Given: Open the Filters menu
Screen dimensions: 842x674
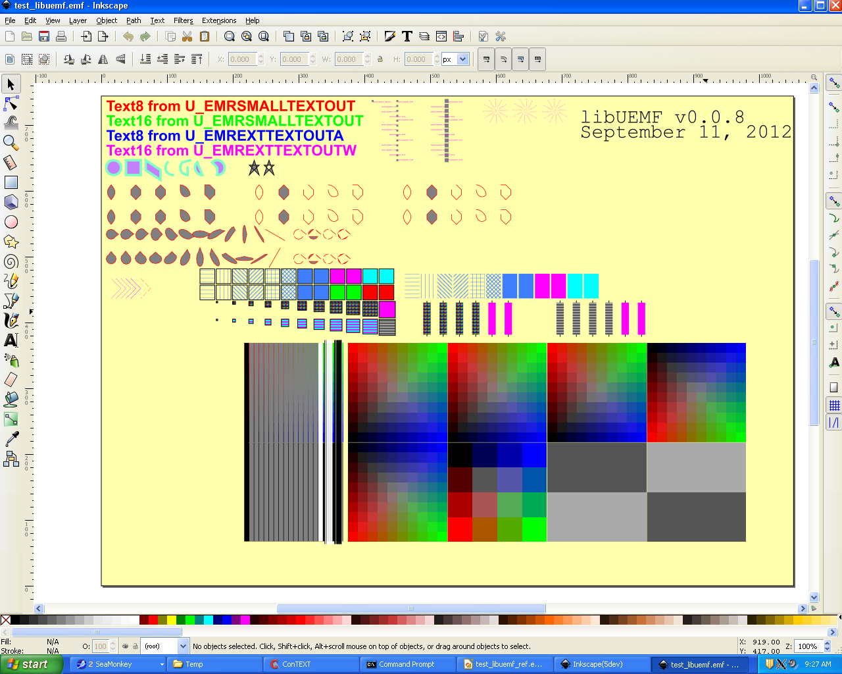Looking at the screenshot, I should pos(183,20).
